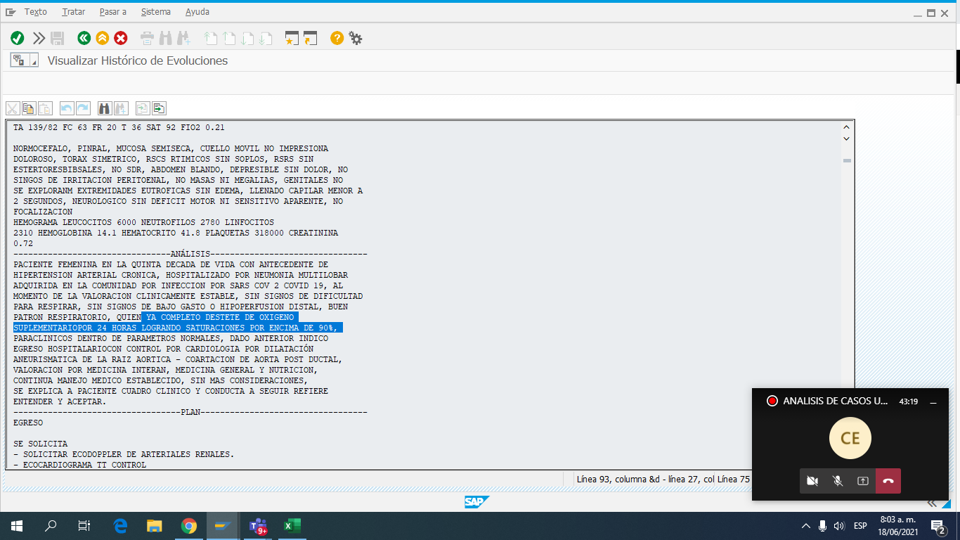Click the text editor vertical scrollbar thumb
Viewport: 960px width, 540px height.
point(847,161)
